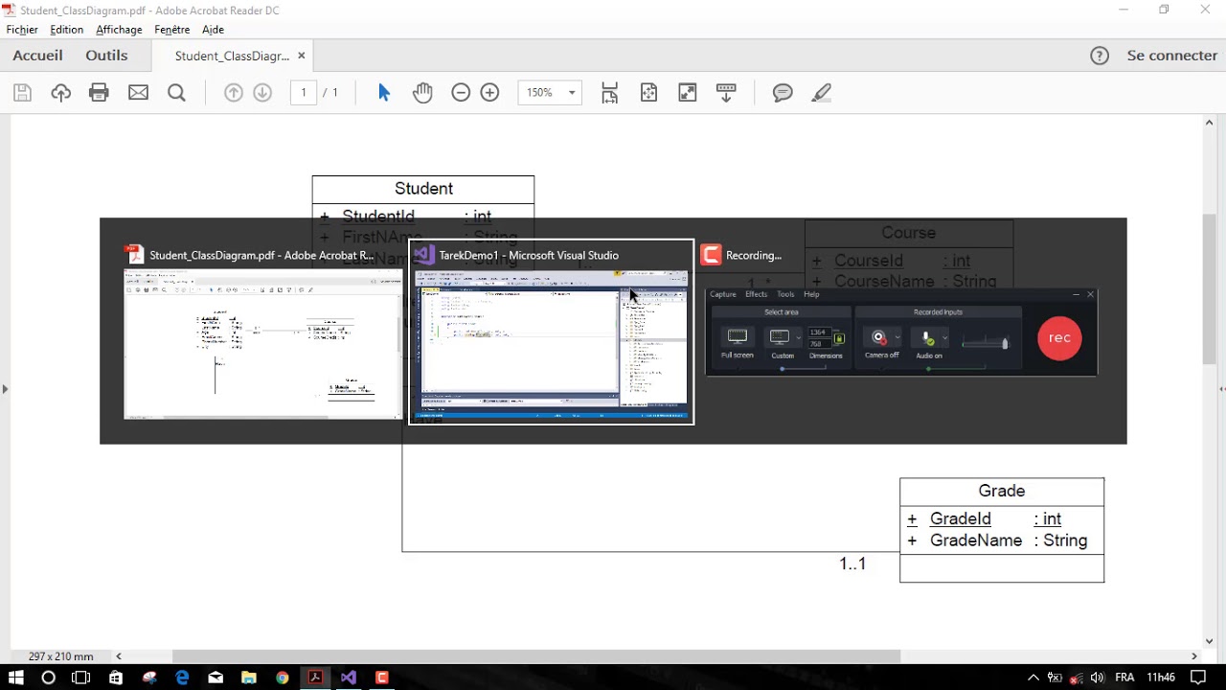Open the Mail app on taskbar

click(x=216, y=678)
